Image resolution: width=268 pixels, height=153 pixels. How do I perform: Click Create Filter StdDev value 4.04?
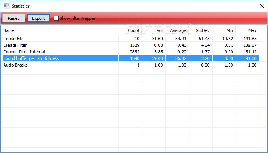pyautogui.click(x=205, y=45)
